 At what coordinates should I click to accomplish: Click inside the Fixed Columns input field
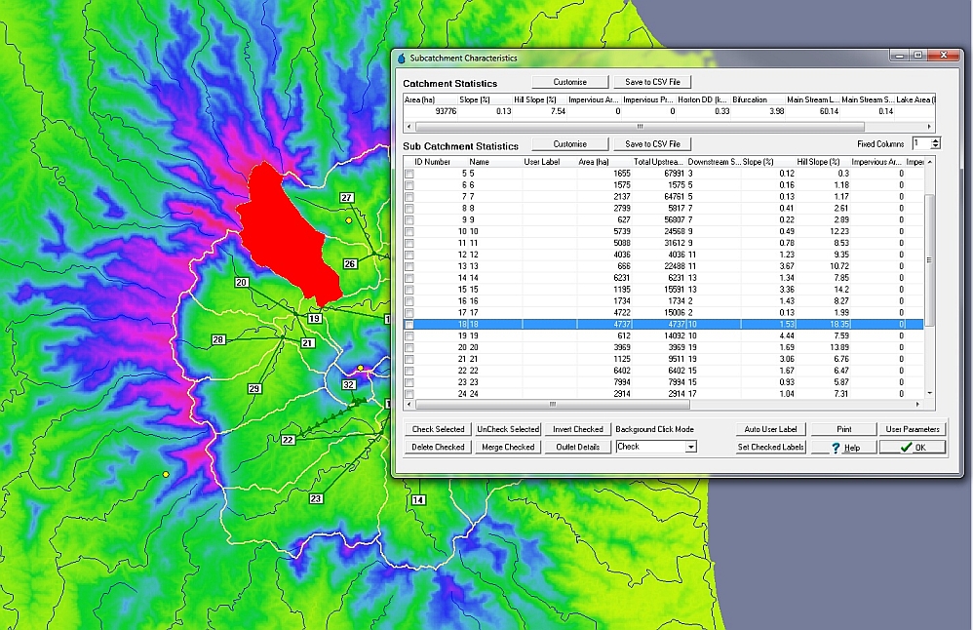920,143
